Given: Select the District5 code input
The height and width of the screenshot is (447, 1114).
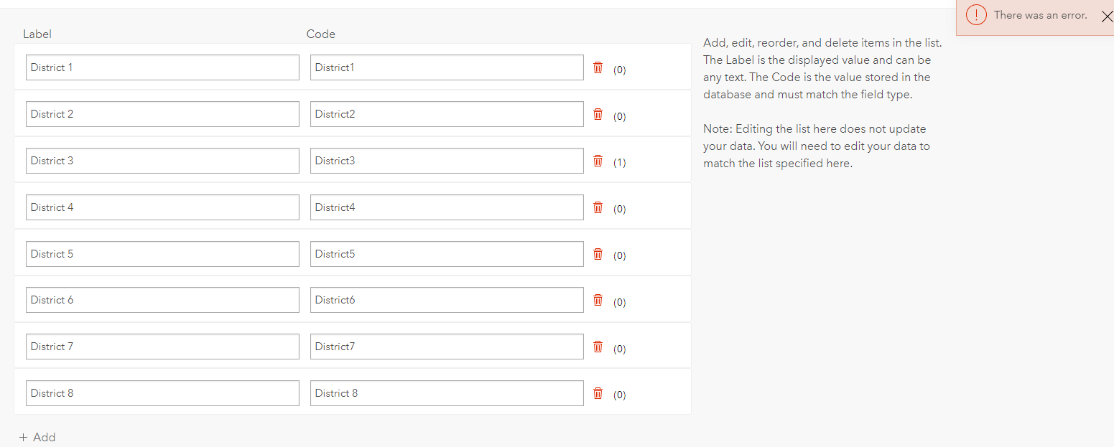Looking at the screenshot, I should click(x=447, y=254).
